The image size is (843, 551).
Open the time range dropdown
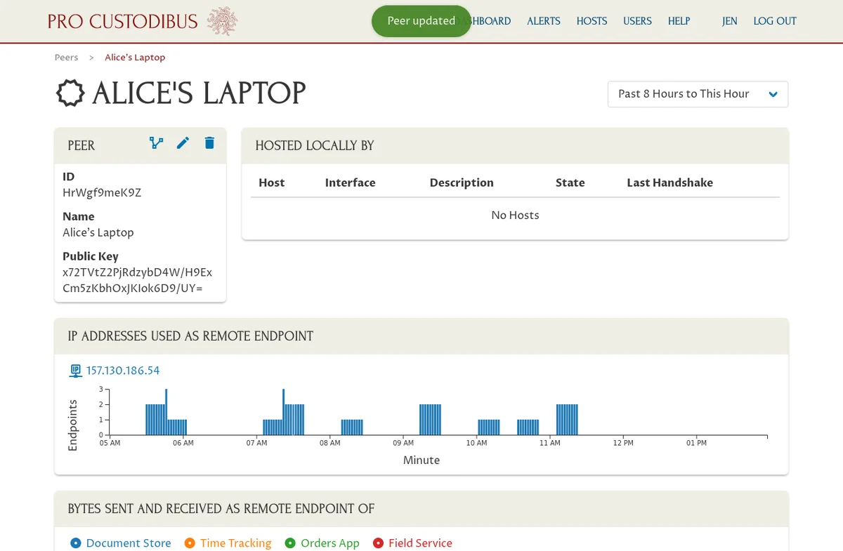(x=698, y=94)
